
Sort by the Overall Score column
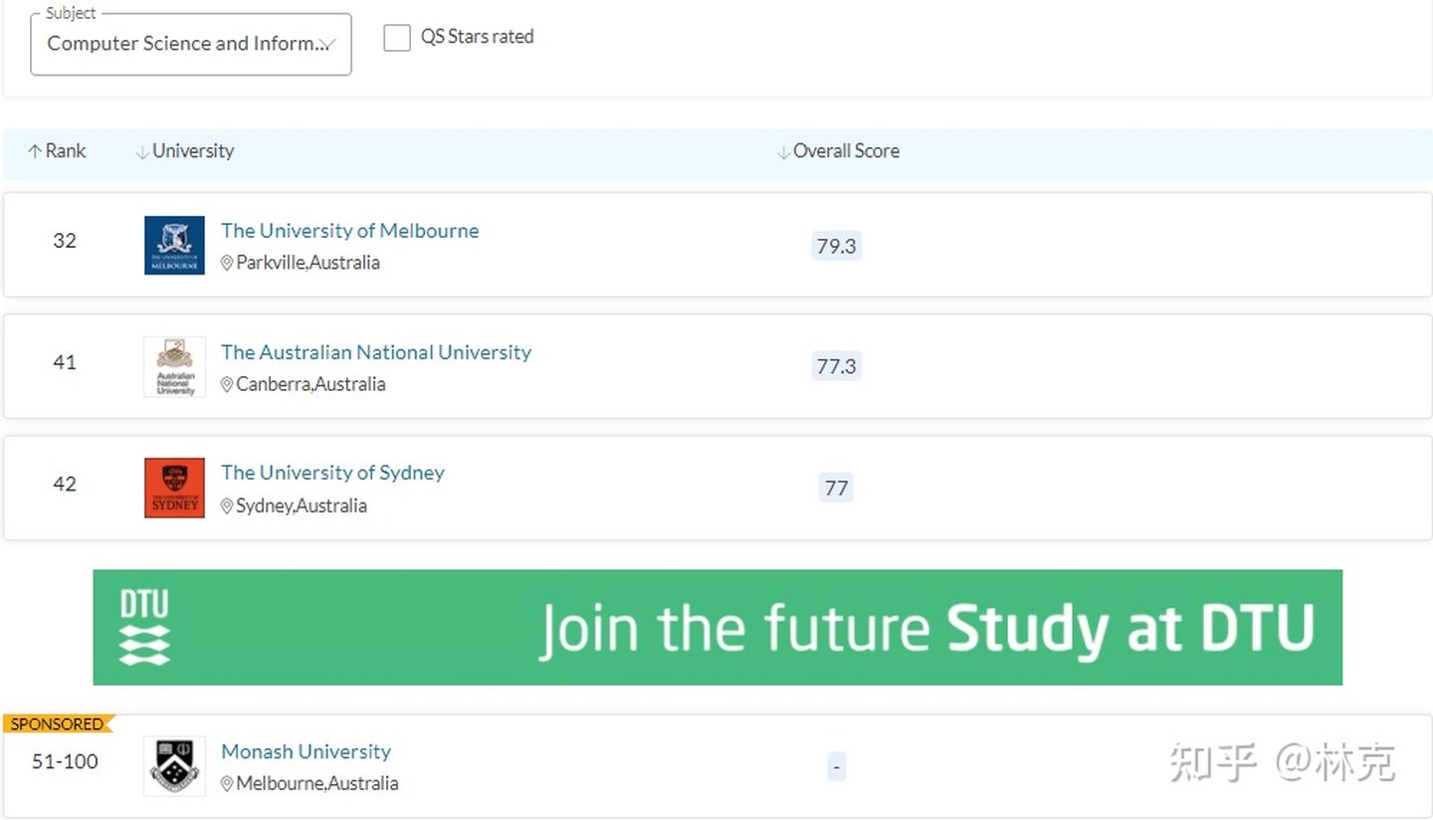[x=838, y=151]
